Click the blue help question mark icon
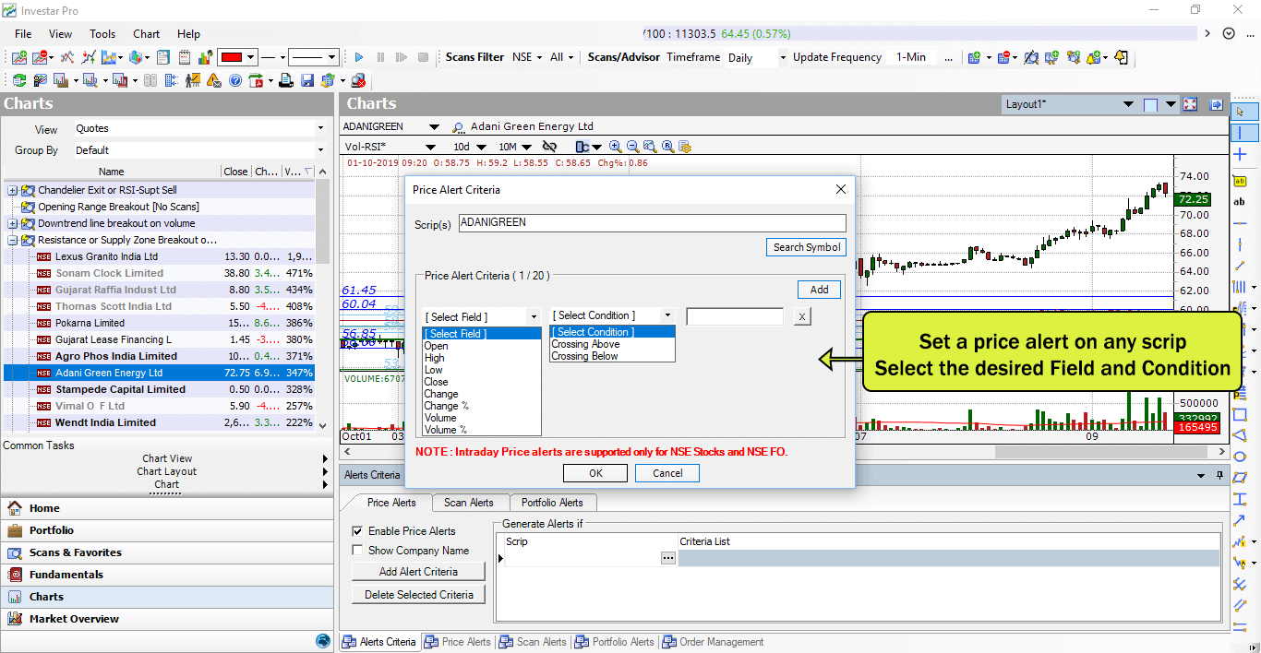The image size is (1261, 653). 235,80
